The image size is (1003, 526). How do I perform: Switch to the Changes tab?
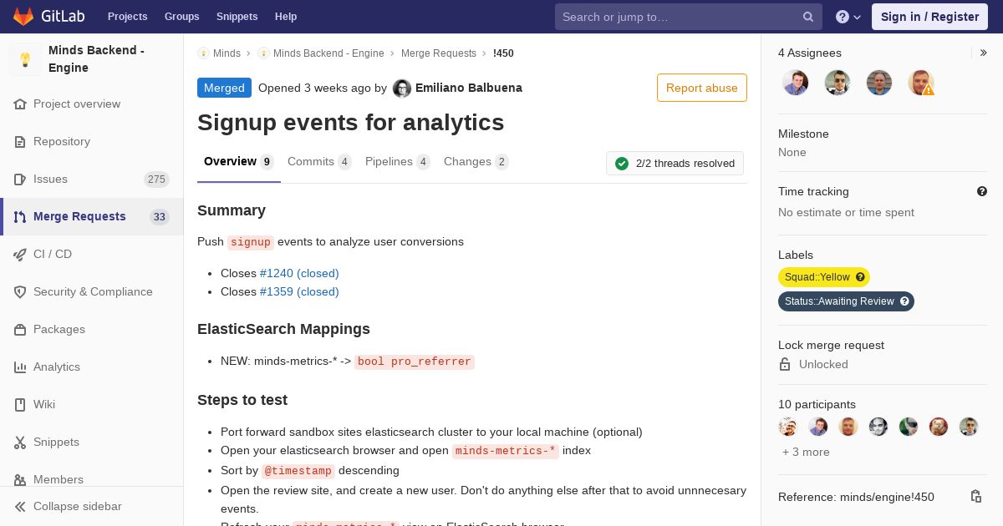point(476,162)
